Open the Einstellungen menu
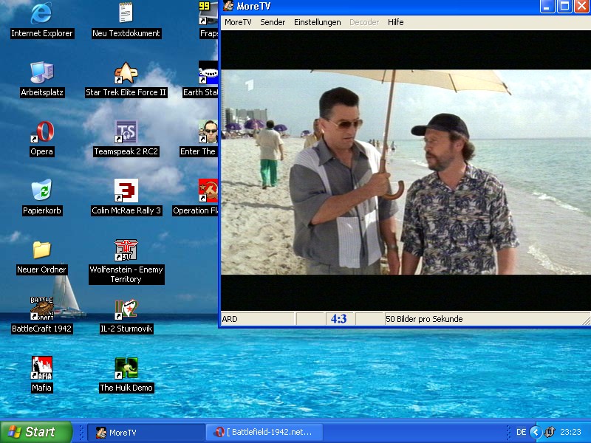Screen dimensions: 591x443 (x=318, y=22)
